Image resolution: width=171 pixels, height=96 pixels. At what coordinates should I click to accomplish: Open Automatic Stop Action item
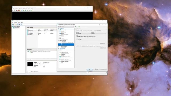[65, 62]
